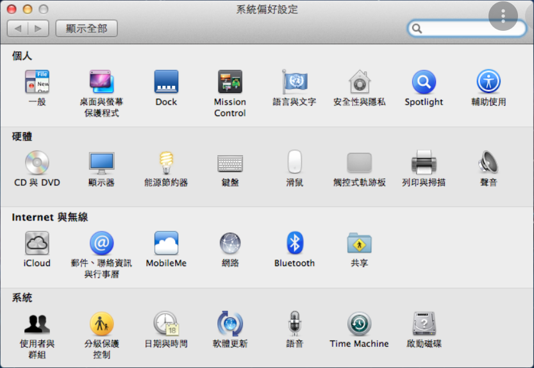Go forward with the right arrow button
Viewport: 534px width, 368px height.
point(38,28)
